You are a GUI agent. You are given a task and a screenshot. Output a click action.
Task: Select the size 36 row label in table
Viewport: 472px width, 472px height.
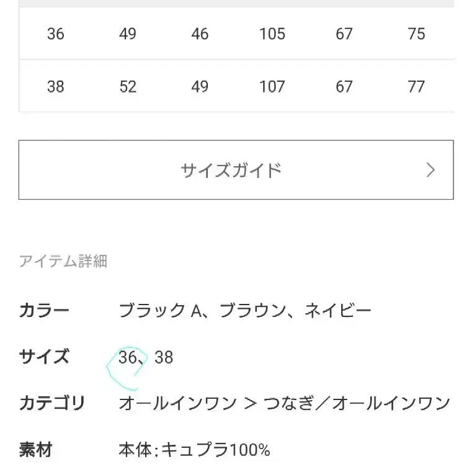55,33
